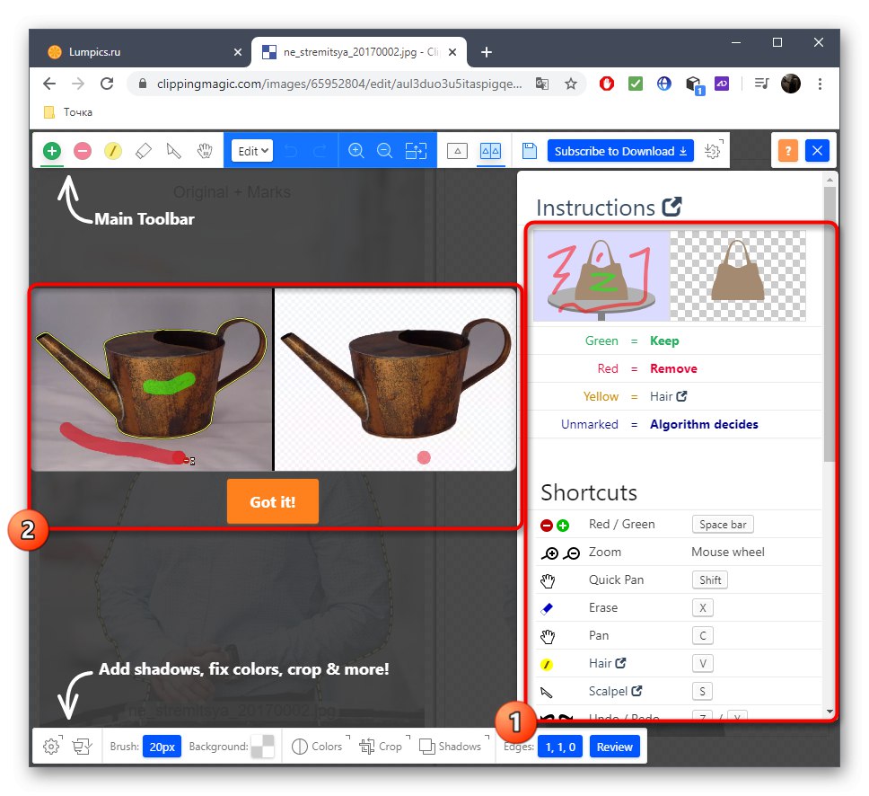Viewport: 869px width, 796px height.
Task: Click Subscribe to Download button
Action: point(620,151)
